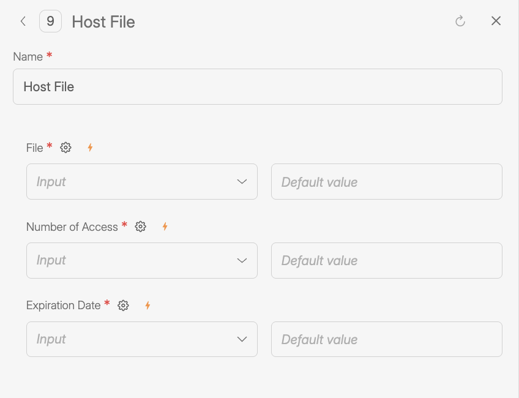Expand the Input dropdown under Number of Access

pyautogui.click(x=142, y=260)
